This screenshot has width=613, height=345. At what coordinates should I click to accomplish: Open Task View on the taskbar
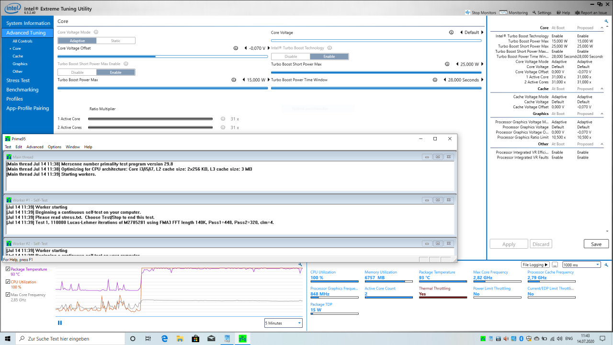click(149, 338)
